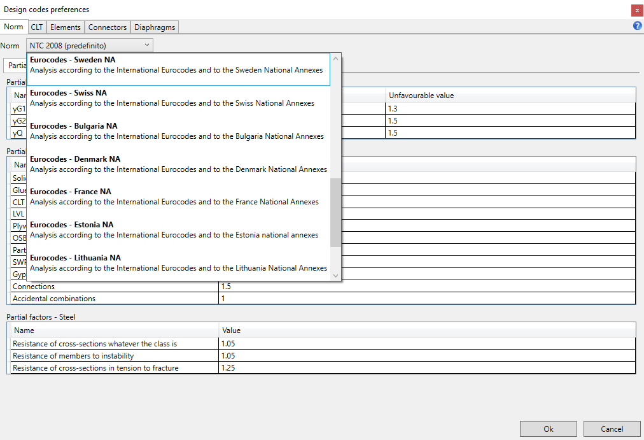Click the dropdown list scroll down arrow
The width and height of the screenshot is (644, 440).
click(335, 275)
